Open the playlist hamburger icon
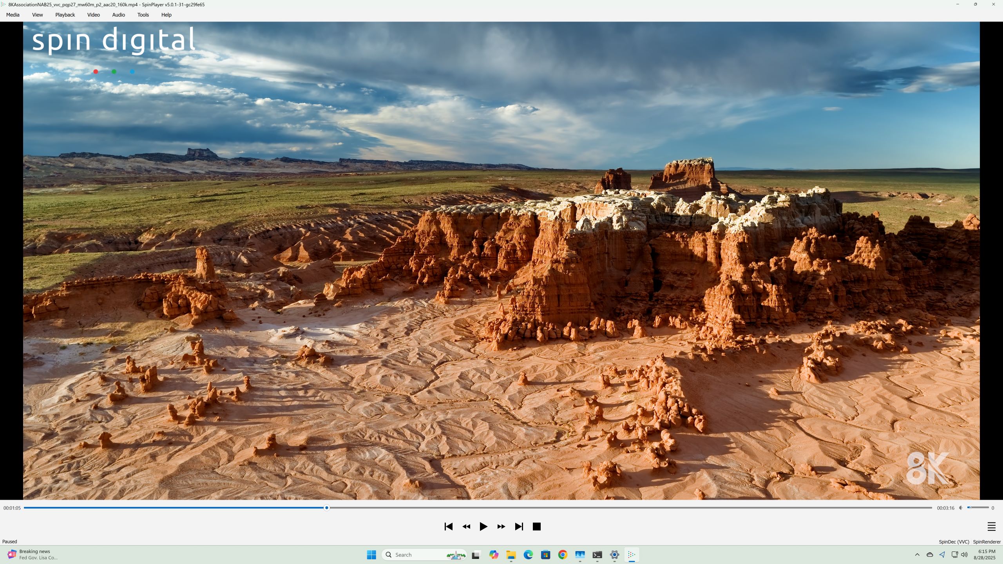The width and height of the screenshot is (1003, 564). [991, 526]
